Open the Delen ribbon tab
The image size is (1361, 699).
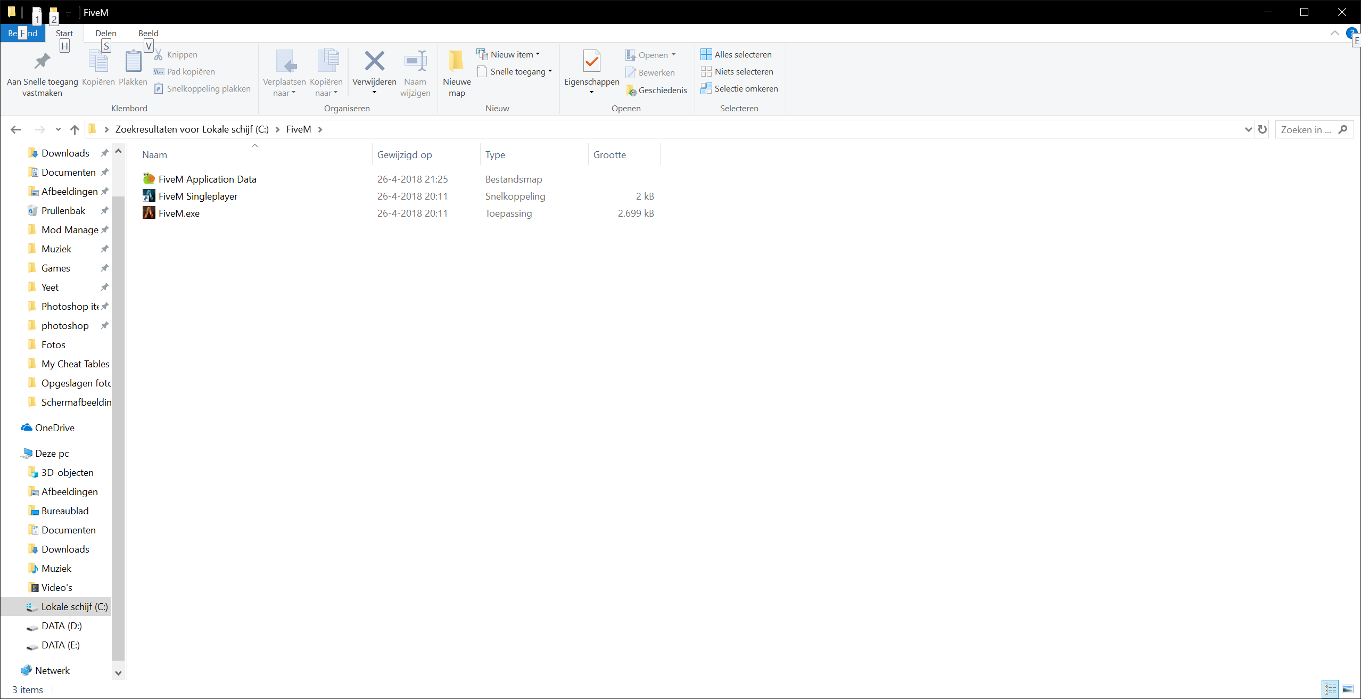point(105,33)
